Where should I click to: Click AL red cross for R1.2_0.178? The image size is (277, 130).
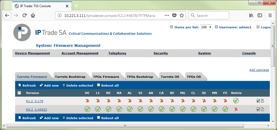pyautogui.click(x=130, y=101)
